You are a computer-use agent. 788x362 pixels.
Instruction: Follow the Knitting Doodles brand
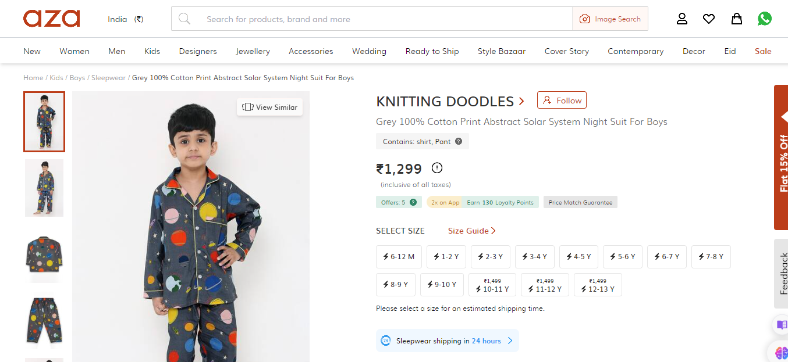pyautogui.click(x=562, y=100)
